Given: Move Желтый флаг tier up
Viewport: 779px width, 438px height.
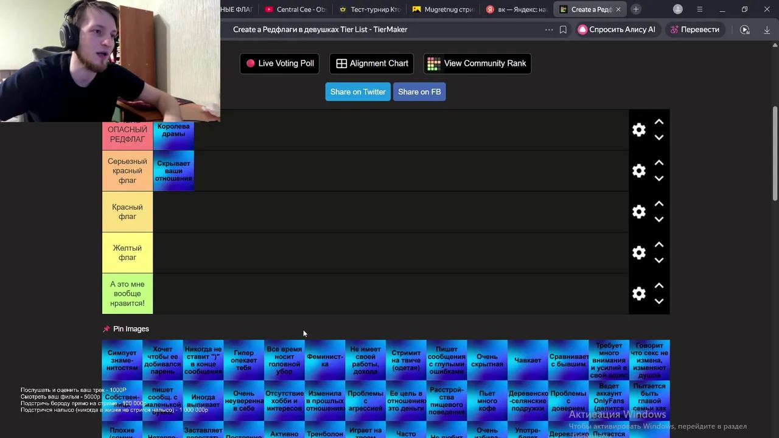Looking at the screenshot, I should coord(659,245).
